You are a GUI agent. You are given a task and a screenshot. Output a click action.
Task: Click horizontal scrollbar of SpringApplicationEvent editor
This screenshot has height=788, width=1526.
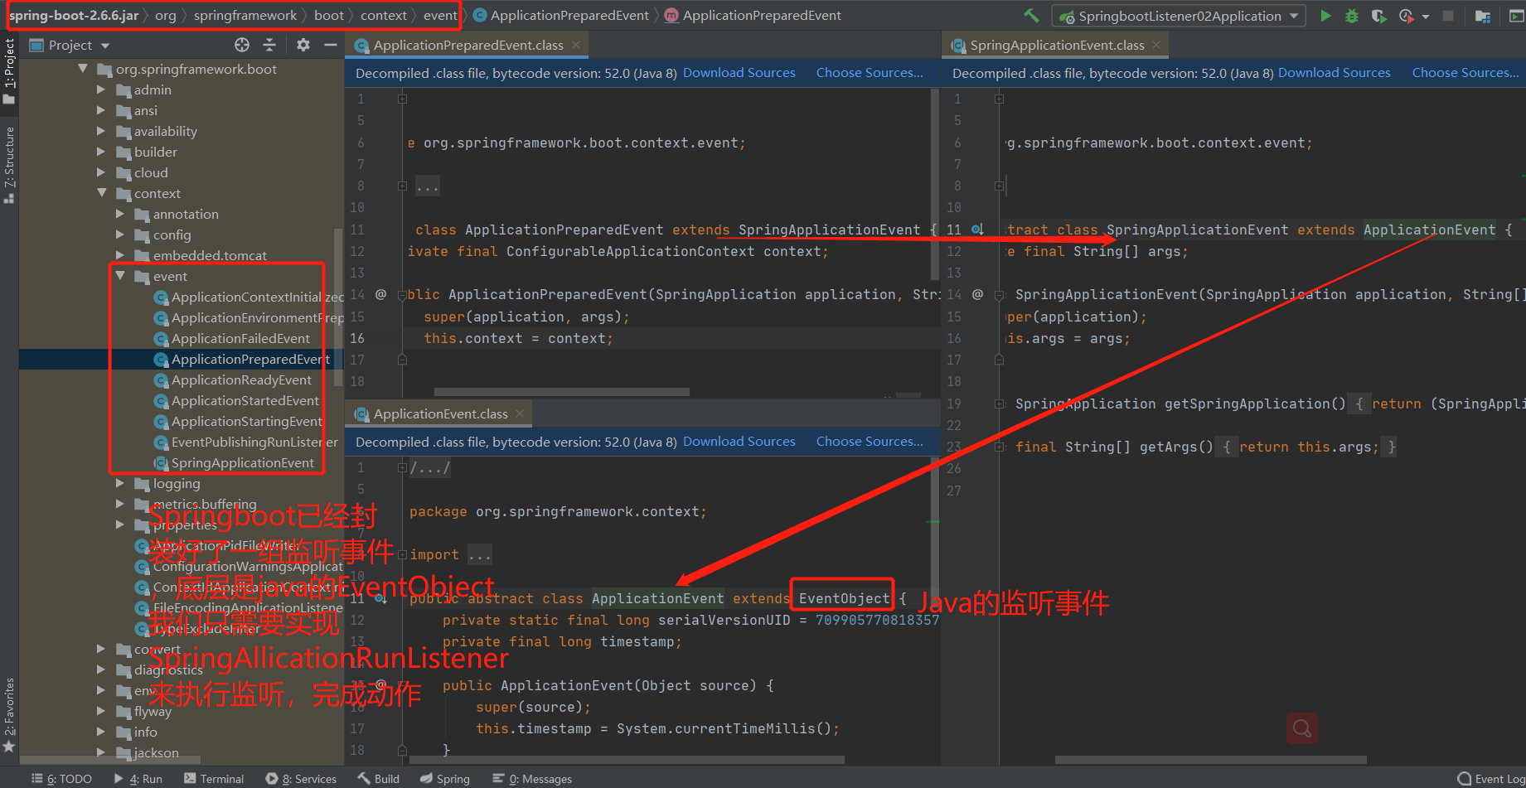(x=1211, y=759)
